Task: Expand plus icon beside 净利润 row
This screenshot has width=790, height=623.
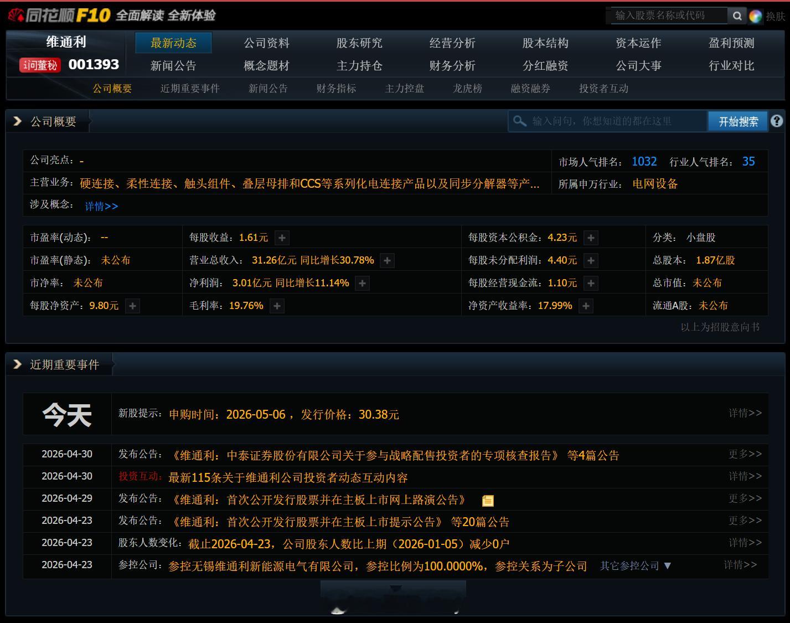Action: tap(362, 283)
